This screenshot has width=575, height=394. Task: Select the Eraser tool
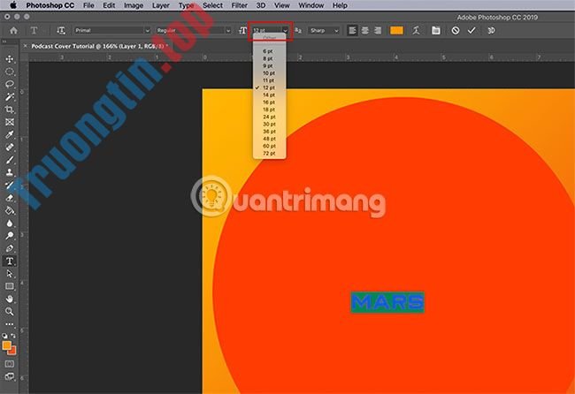click(10, 198)
